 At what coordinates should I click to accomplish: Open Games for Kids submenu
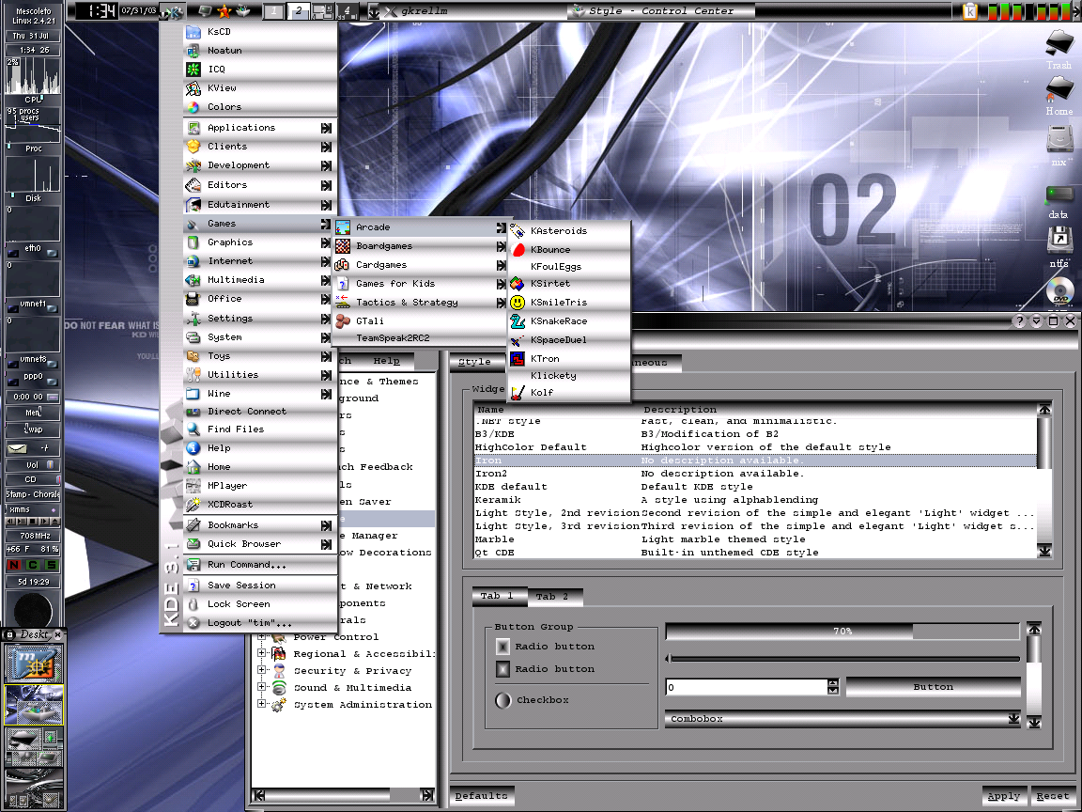coord(420,283)
